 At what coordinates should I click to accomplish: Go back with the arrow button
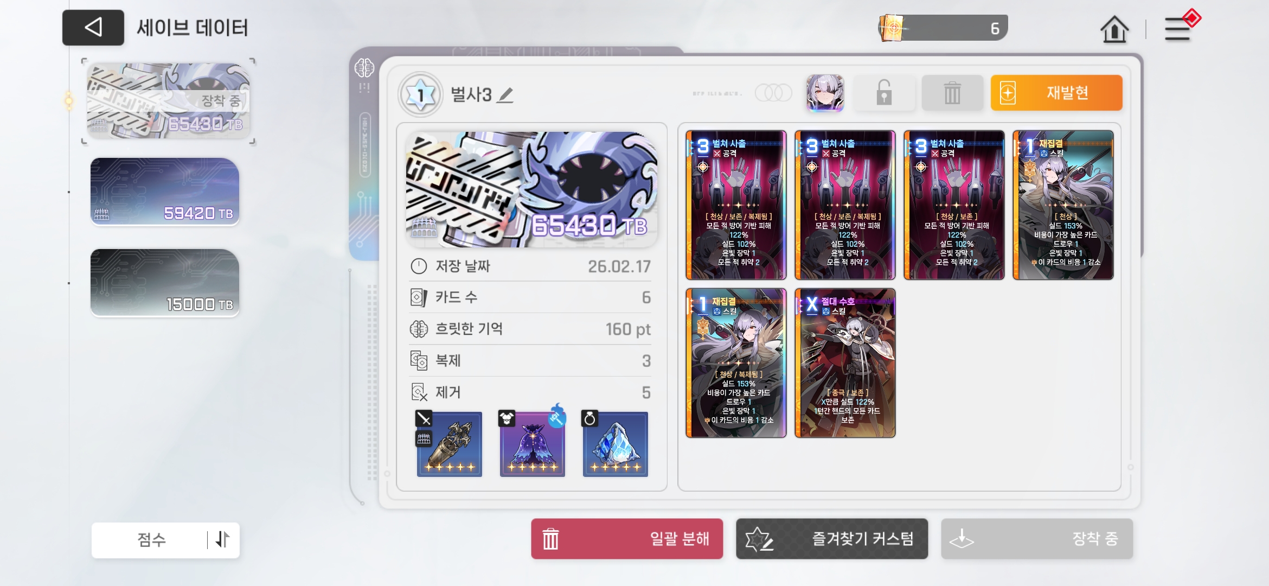[93, 27]
